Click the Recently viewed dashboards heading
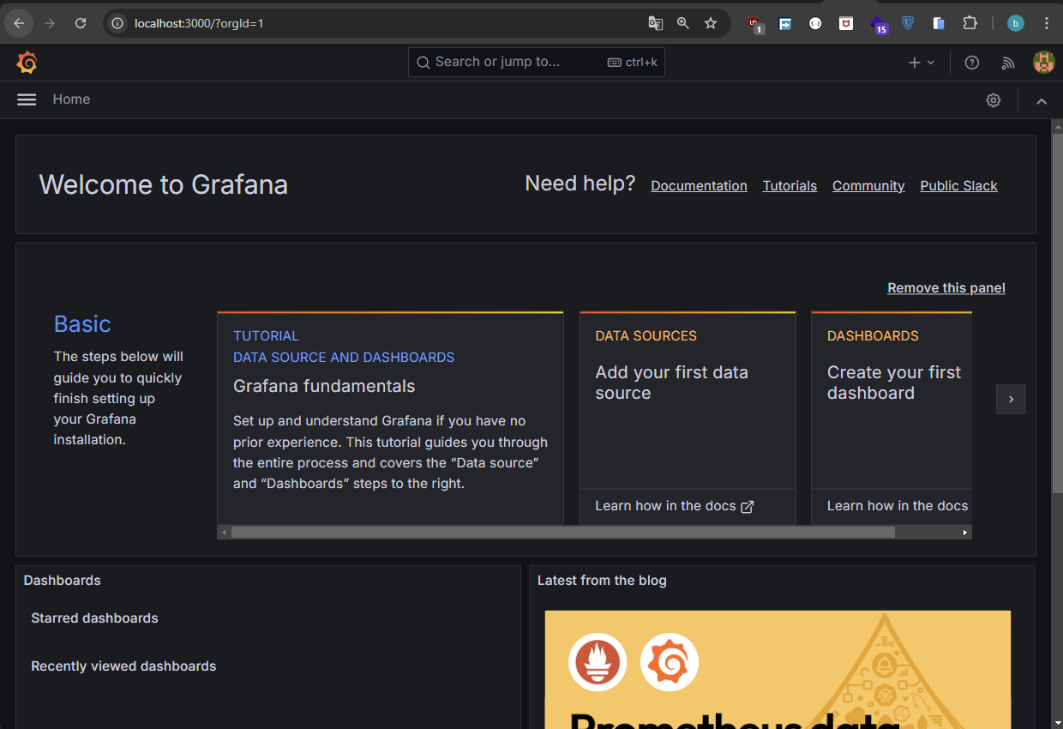Viewport: 1063px width, 729px height. [123, 666]
